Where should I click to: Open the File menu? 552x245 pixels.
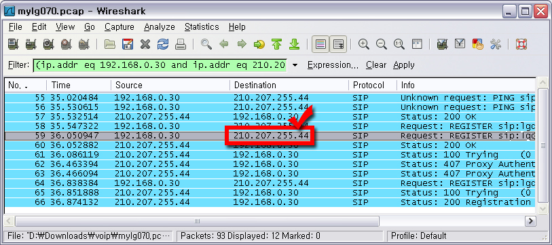coord(15,26)
